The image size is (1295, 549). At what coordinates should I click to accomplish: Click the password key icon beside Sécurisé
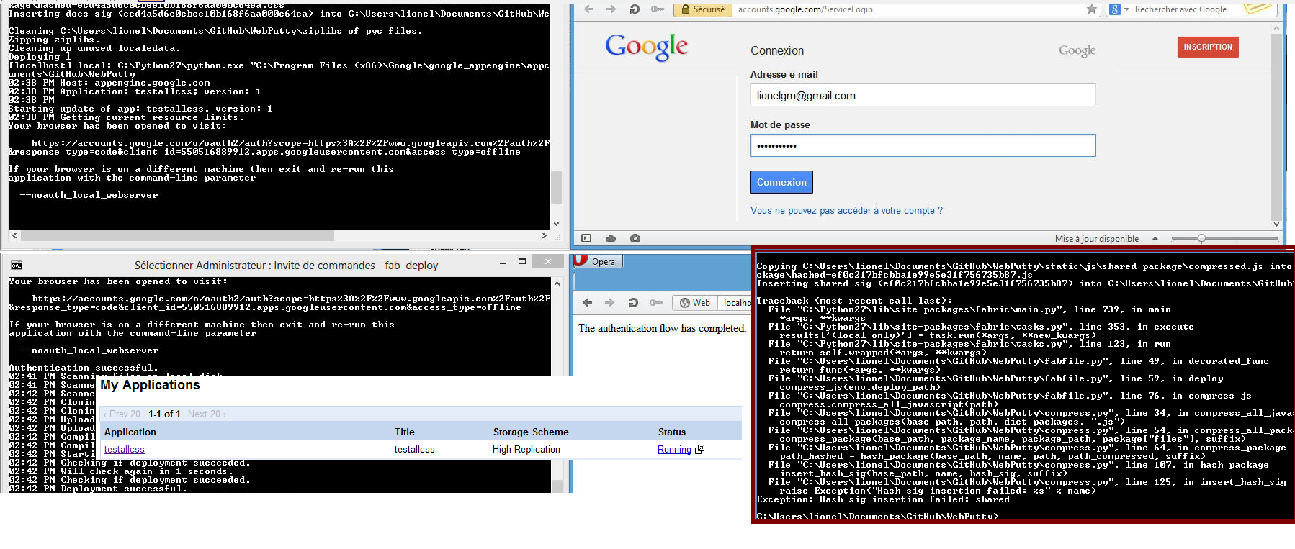tap(658, 9)
